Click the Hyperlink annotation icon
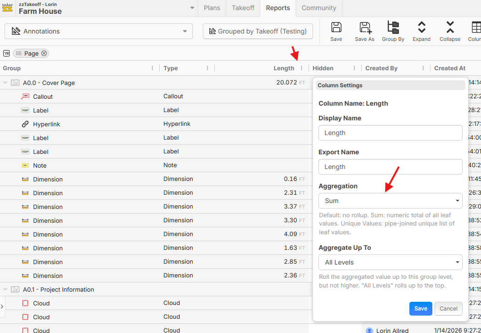The height and width of the screenshot is (333, 481). (25, 124)
